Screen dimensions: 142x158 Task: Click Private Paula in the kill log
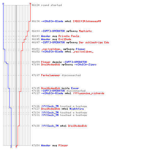click(69, 36)
